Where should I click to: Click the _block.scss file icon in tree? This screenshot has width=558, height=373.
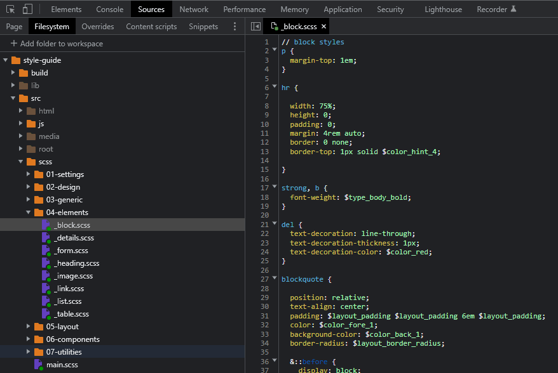(x=44, y=225)
